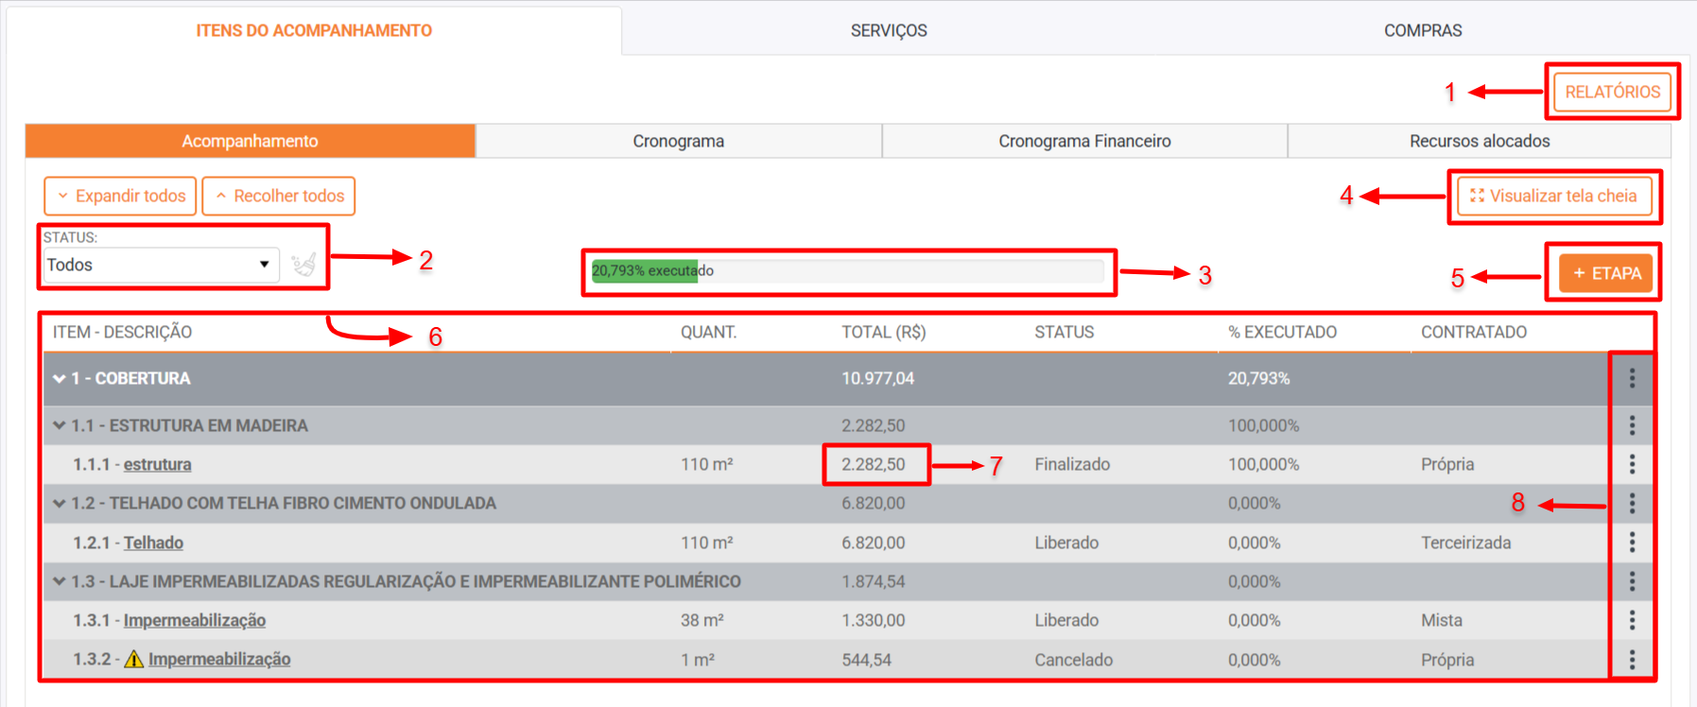Open three-dot menu for 1 - COBERTURA row
Image resolution: width=1697 pixels, height=707 pixels.
[x=1632, y=378]
